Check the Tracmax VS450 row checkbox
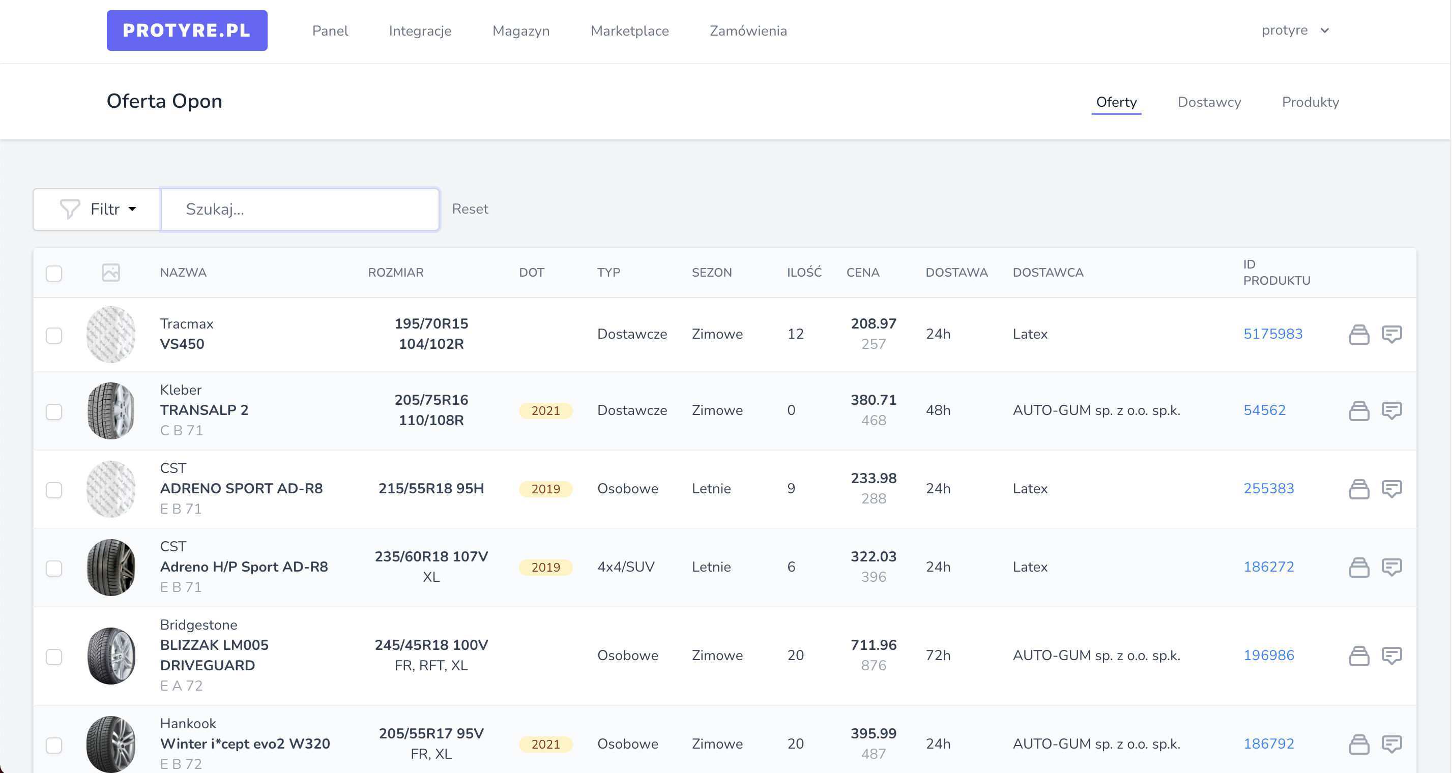Screen dimensions: 1452x773 tap(54, 336)
